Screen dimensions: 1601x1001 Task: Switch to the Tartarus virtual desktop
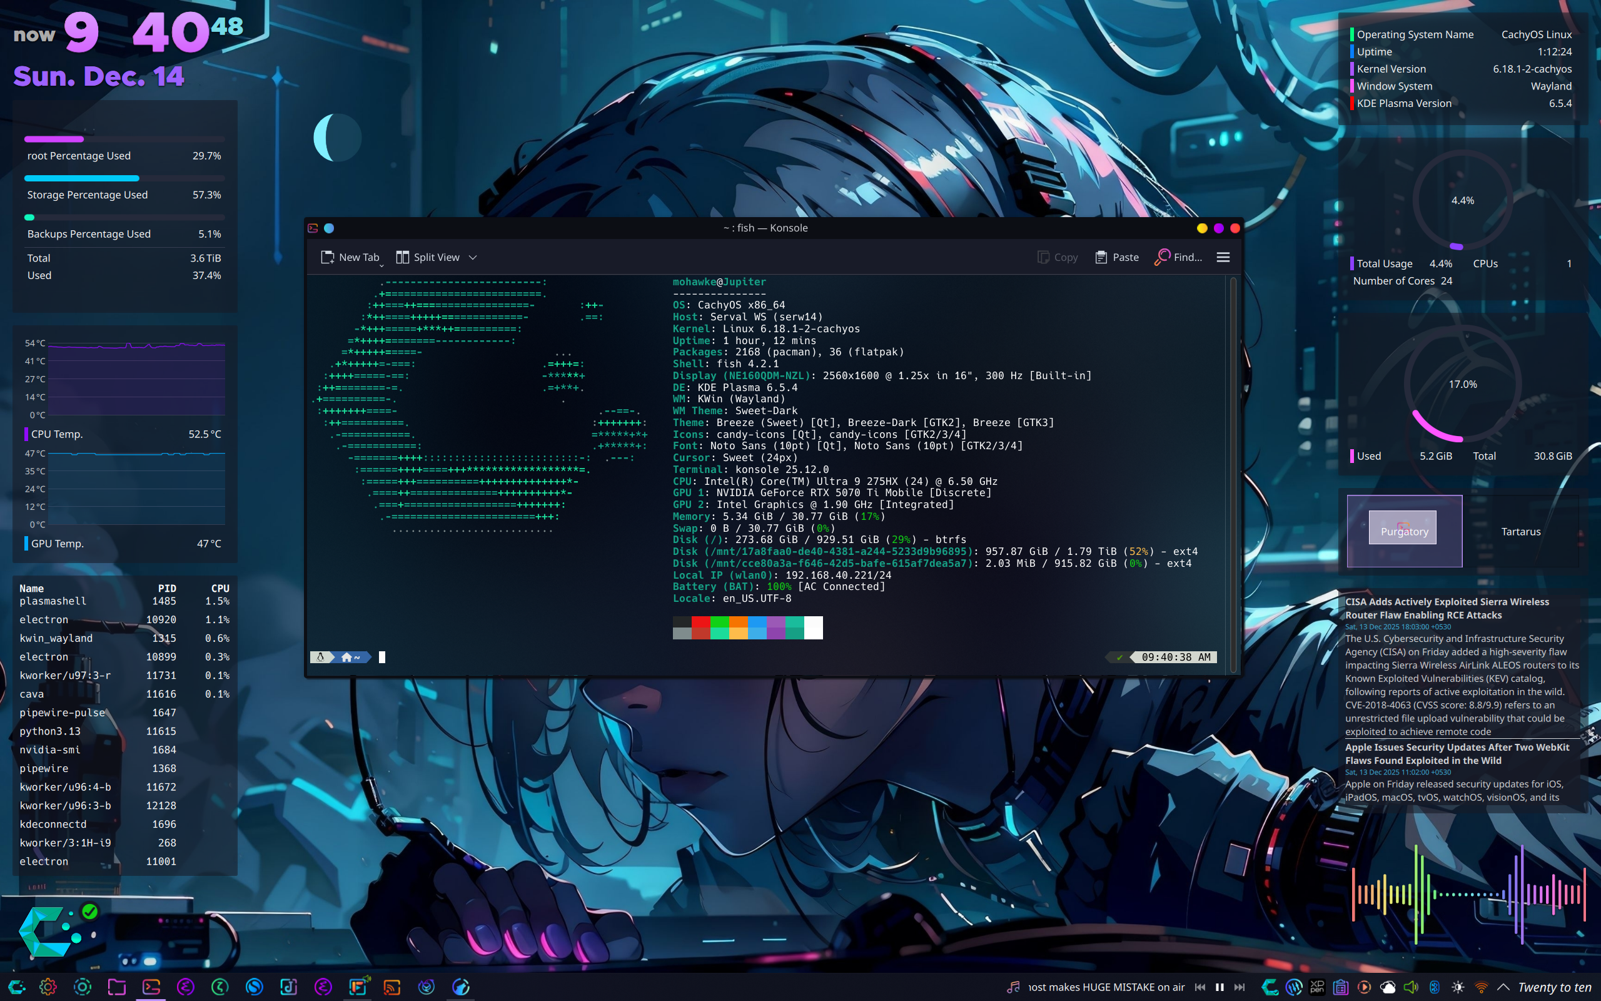pos(1521,531)
